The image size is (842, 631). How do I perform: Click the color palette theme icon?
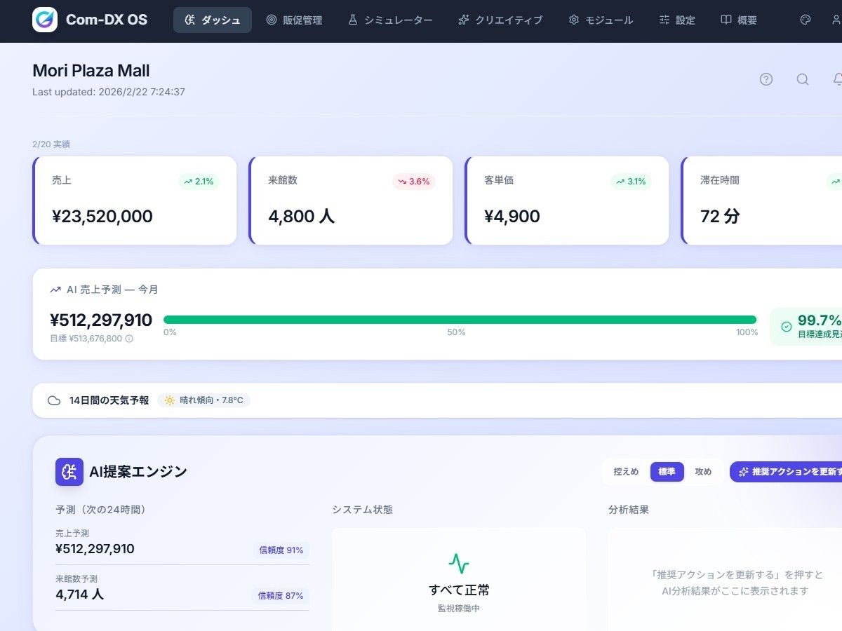coord(806,20)
